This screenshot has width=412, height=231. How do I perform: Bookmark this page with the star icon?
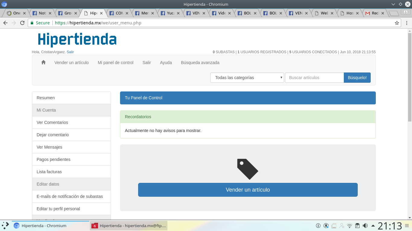(x=397, y=23)
